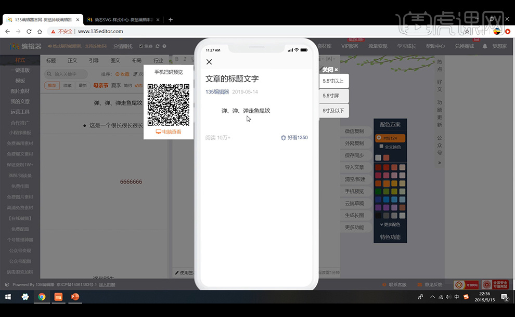
Task: Select the 5.5寸以上 screen size
Action: pyautogui.click(x=333, y=81)
